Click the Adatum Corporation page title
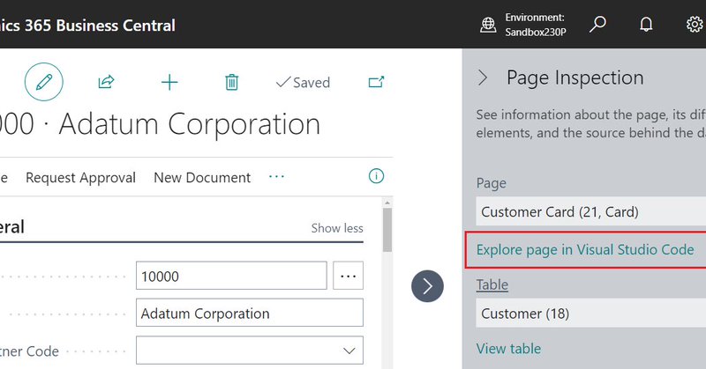Image resolution: width=706 pixels, height=369 pixels. [190, 123]
